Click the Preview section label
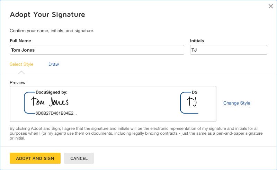The image size is (277, 170). [18, 83]
